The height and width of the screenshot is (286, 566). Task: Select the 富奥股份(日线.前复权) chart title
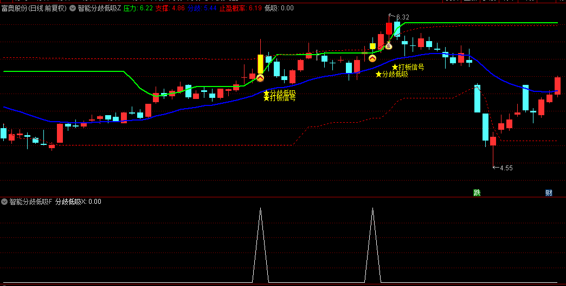[34, 8]
